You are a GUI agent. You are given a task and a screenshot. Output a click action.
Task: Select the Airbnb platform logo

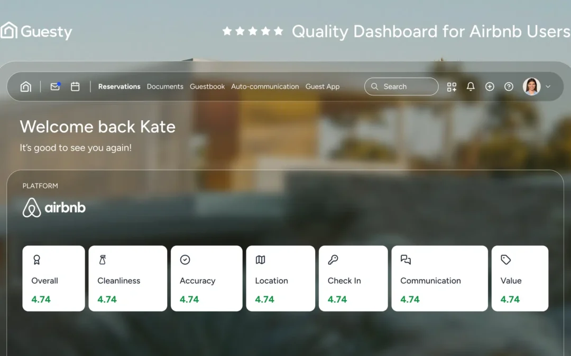[x=53, y=207]
